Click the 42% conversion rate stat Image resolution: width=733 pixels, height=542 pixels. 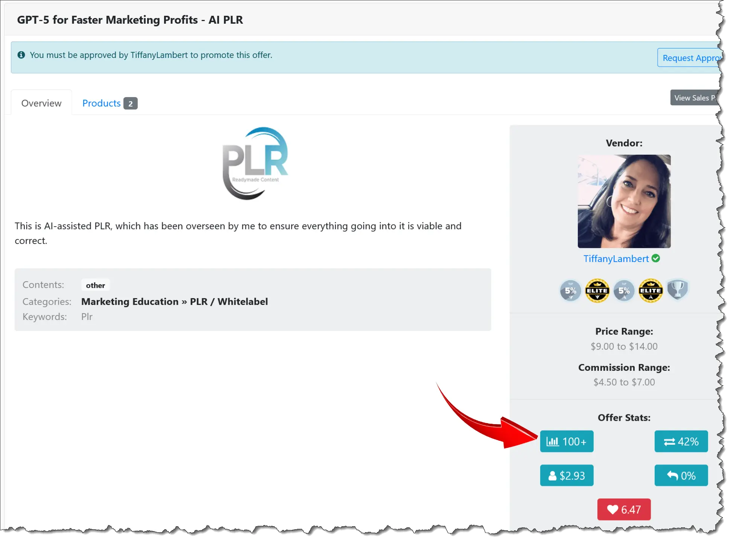[x=681, y=442]
